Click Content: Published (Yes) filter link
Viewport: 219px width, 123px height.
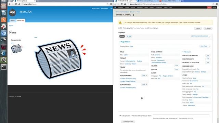[x=128, y=79]
